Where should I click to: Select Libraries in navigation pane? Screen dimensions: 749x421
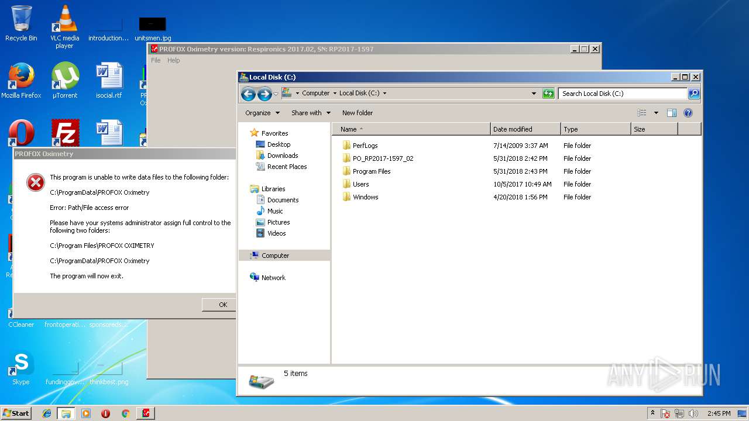point(273,189)
